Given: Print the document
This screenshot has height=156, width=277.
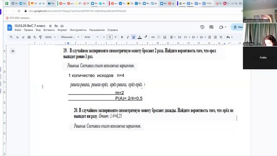Looking at the screenshot, I should 29,37.
